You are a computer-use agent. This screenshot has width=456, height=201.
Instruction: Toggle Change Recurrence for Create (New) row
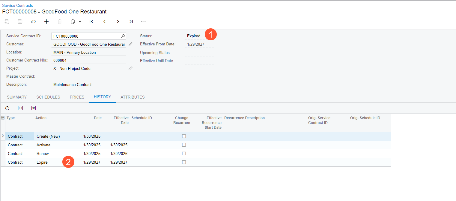click(x=184, y=136)
